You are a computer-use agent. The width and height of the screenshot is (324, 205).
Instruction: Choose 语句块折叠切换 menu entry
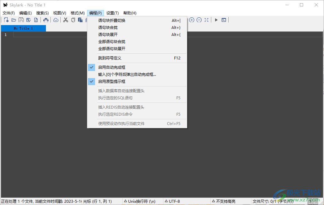click(137, 20)
